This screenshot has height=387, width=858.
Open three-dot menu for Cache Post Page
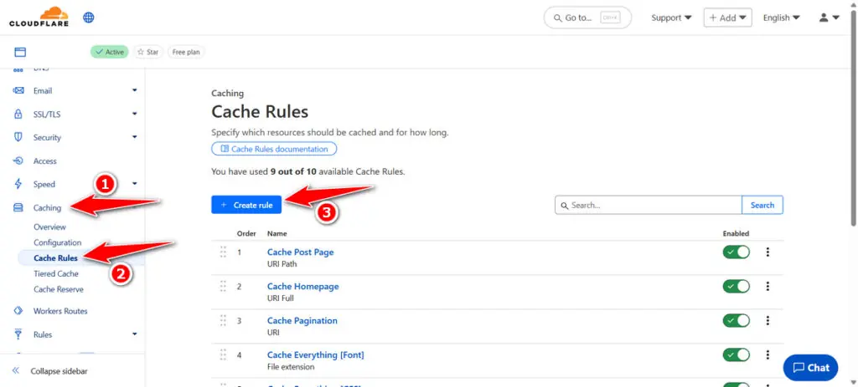768,252
